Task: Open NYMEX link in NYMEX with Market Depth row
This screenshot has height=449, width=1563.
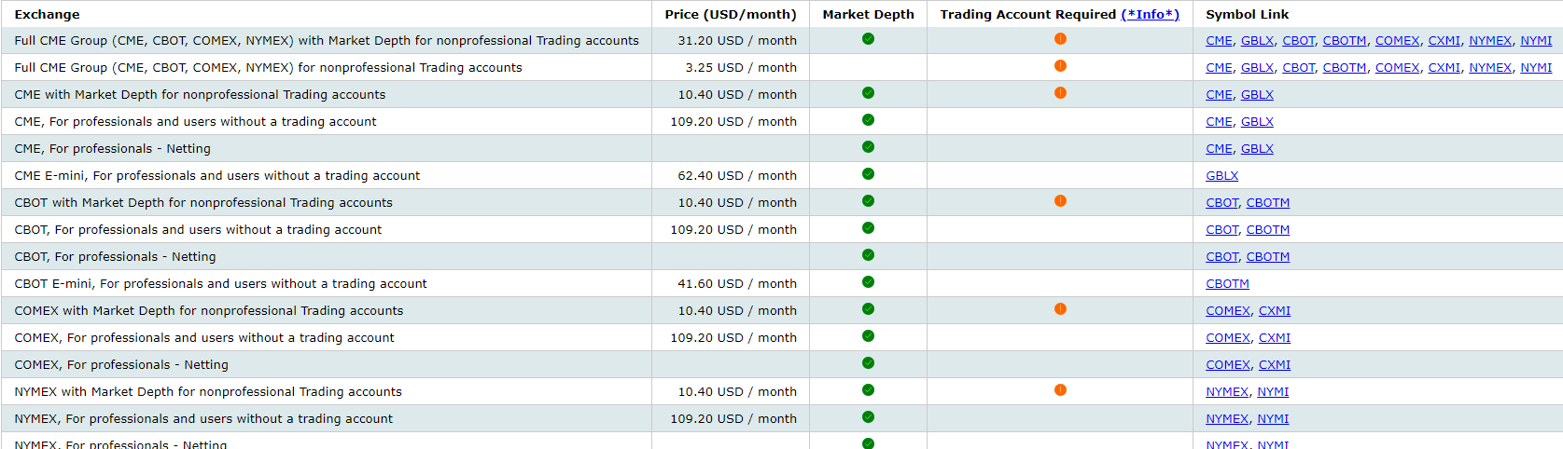Action: (x=1227, y=392)
